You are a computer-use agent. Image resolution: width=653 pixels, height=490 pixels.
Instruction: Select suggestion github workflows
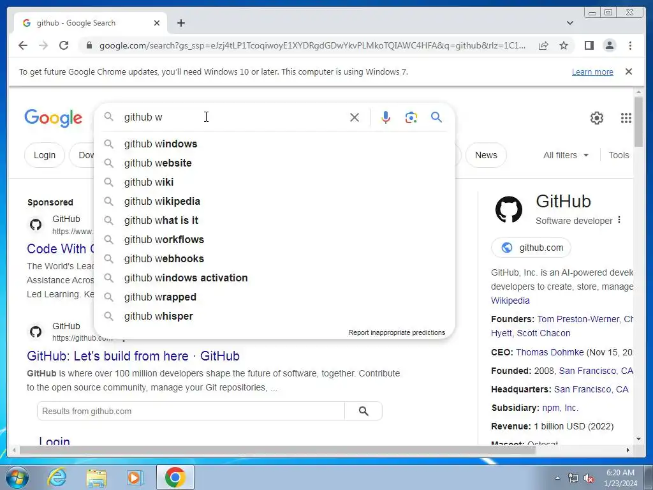[274, 240]
